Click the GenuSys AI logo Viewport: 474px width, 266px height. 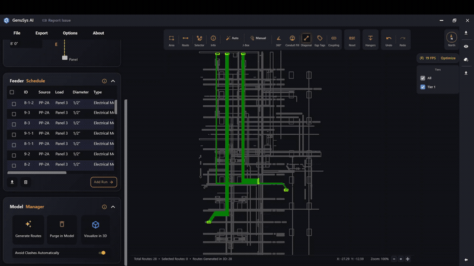(x=7, y=21)
